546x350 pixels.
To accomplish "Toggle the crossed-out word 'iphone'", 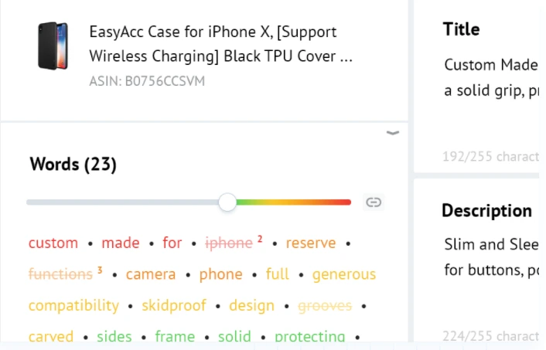I will coord(229,243).
